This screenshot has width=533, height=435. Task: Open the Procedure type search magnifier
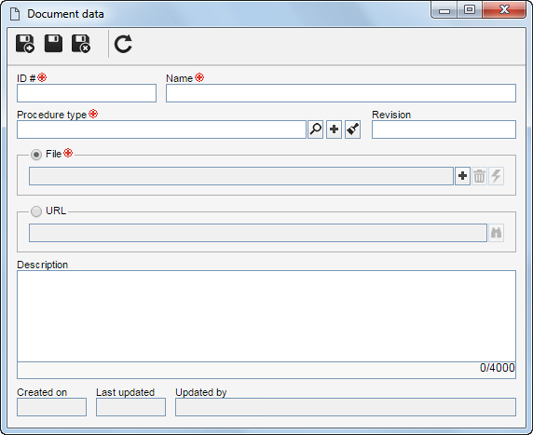tap(316, 129)
